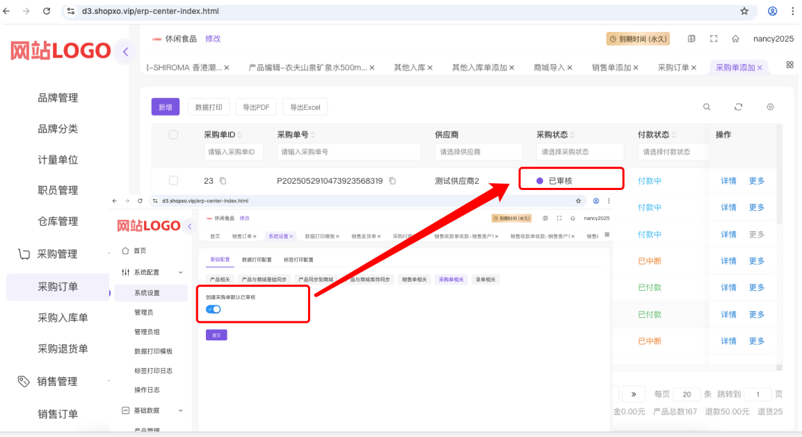Image resolution: width=802 pixels, height=437 pixels.
Task: Open the search icon above the purchase table
Action: (x=706, y=107)
